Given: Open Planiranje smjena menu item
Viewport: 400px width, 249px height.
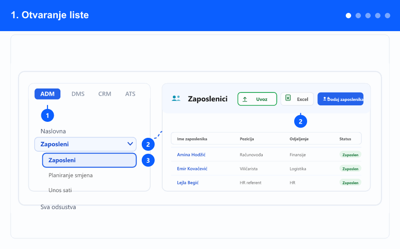Looking at the screenshot, I should 70,175.
